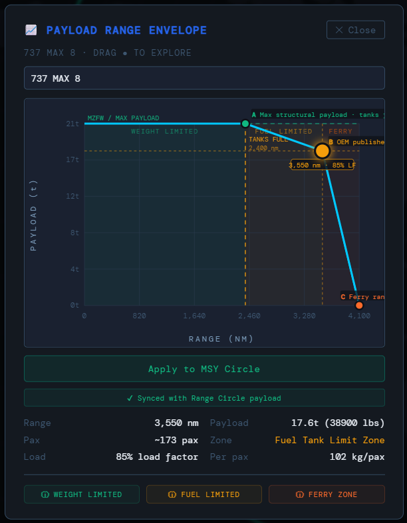Close the Payload Range Envelope panel
407x523 pixels.
(x=356, y=30)
